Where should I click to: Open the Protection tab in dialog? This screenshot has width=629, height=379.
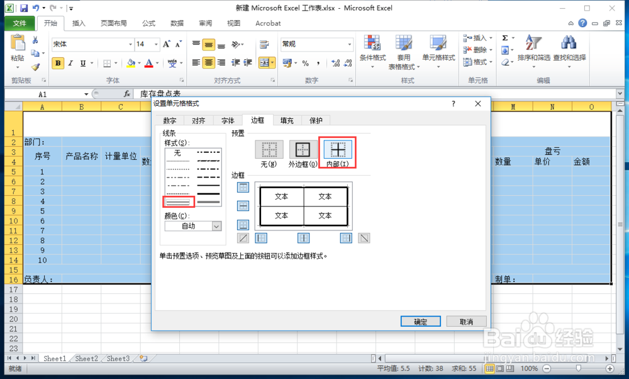click(x=316, y=120)
